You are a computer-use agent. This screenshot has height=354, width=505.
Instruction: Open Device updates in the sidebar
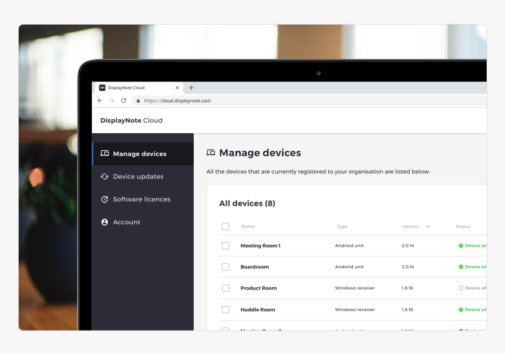(x=143, y=177)
